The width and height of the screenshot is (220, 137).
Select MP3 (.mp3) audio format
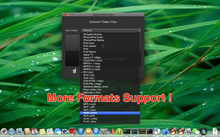pyautogui.click(x=110, y=104)
